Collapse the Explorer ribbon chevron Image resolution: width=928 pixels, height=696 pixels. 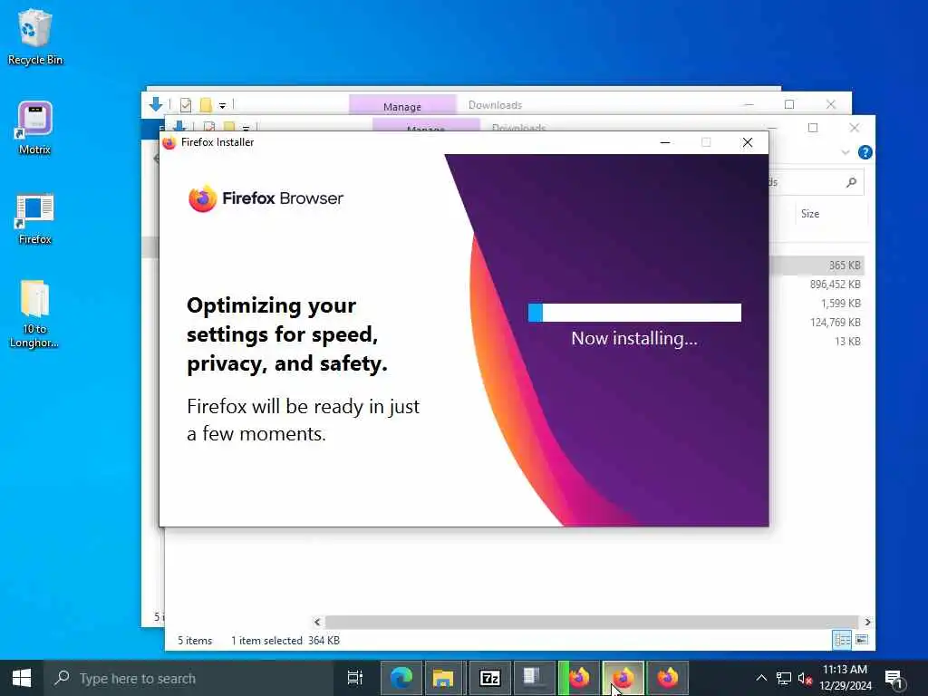click(846, 152)
